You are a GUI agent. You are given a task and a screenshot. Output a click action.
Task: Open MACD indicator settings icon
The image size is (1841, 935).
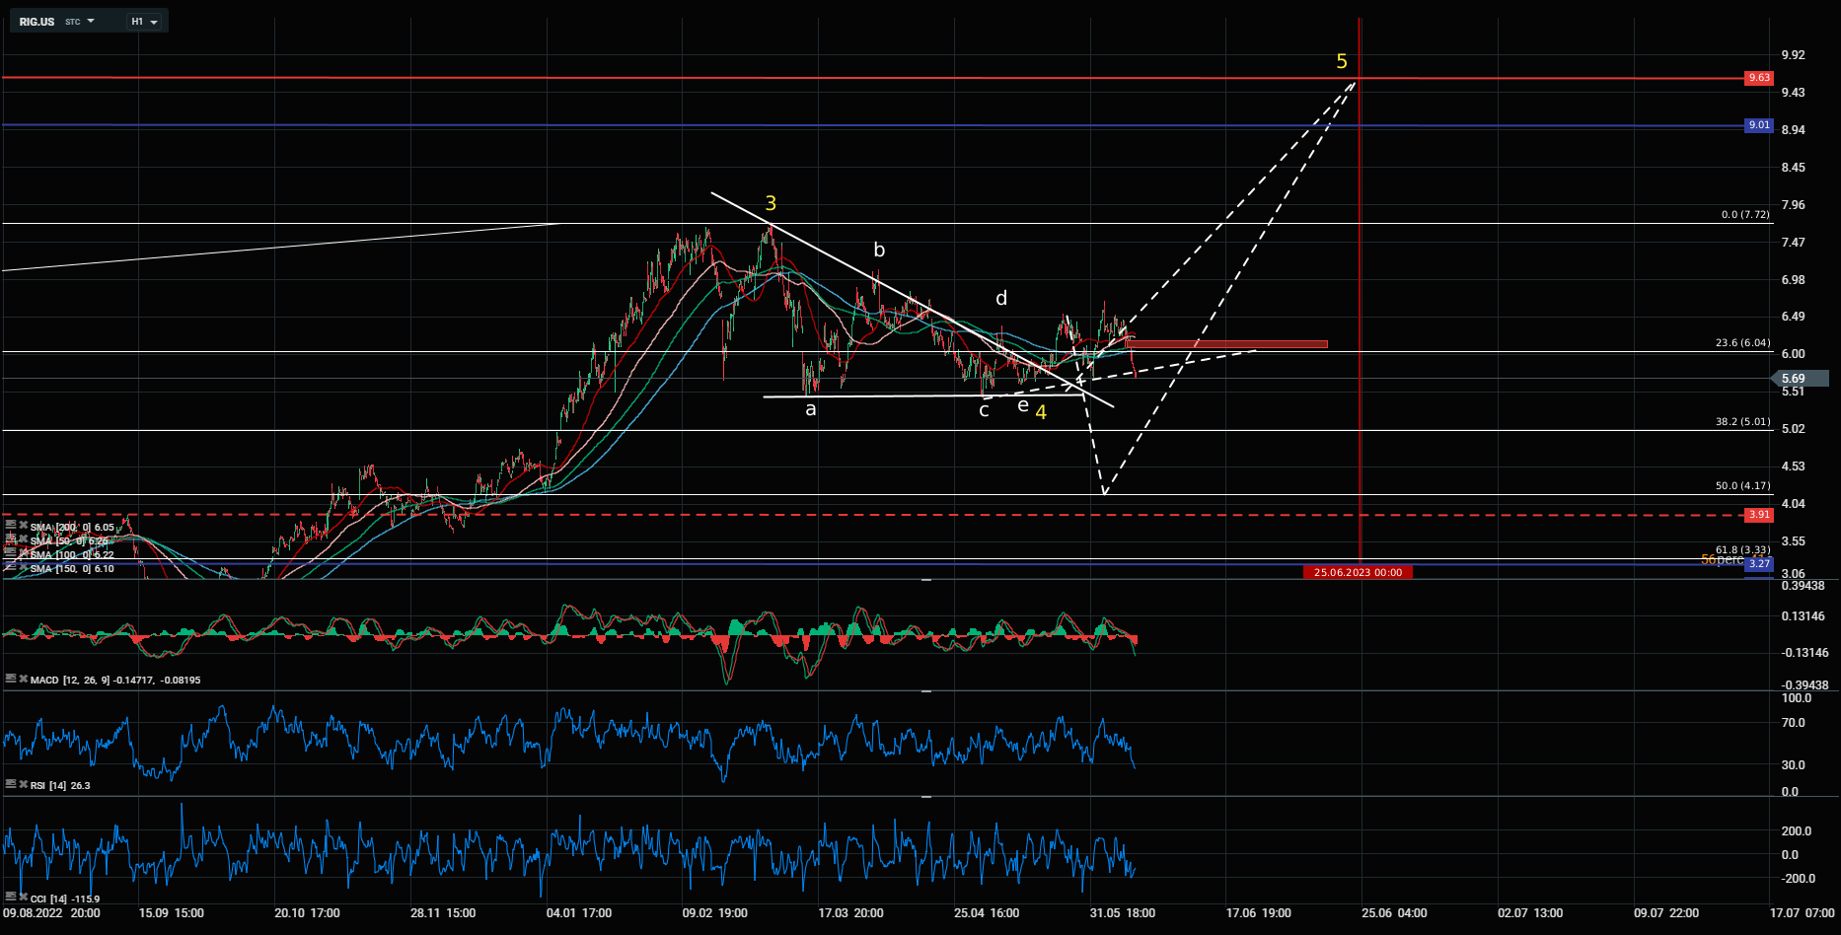click(x=11, y=679)
